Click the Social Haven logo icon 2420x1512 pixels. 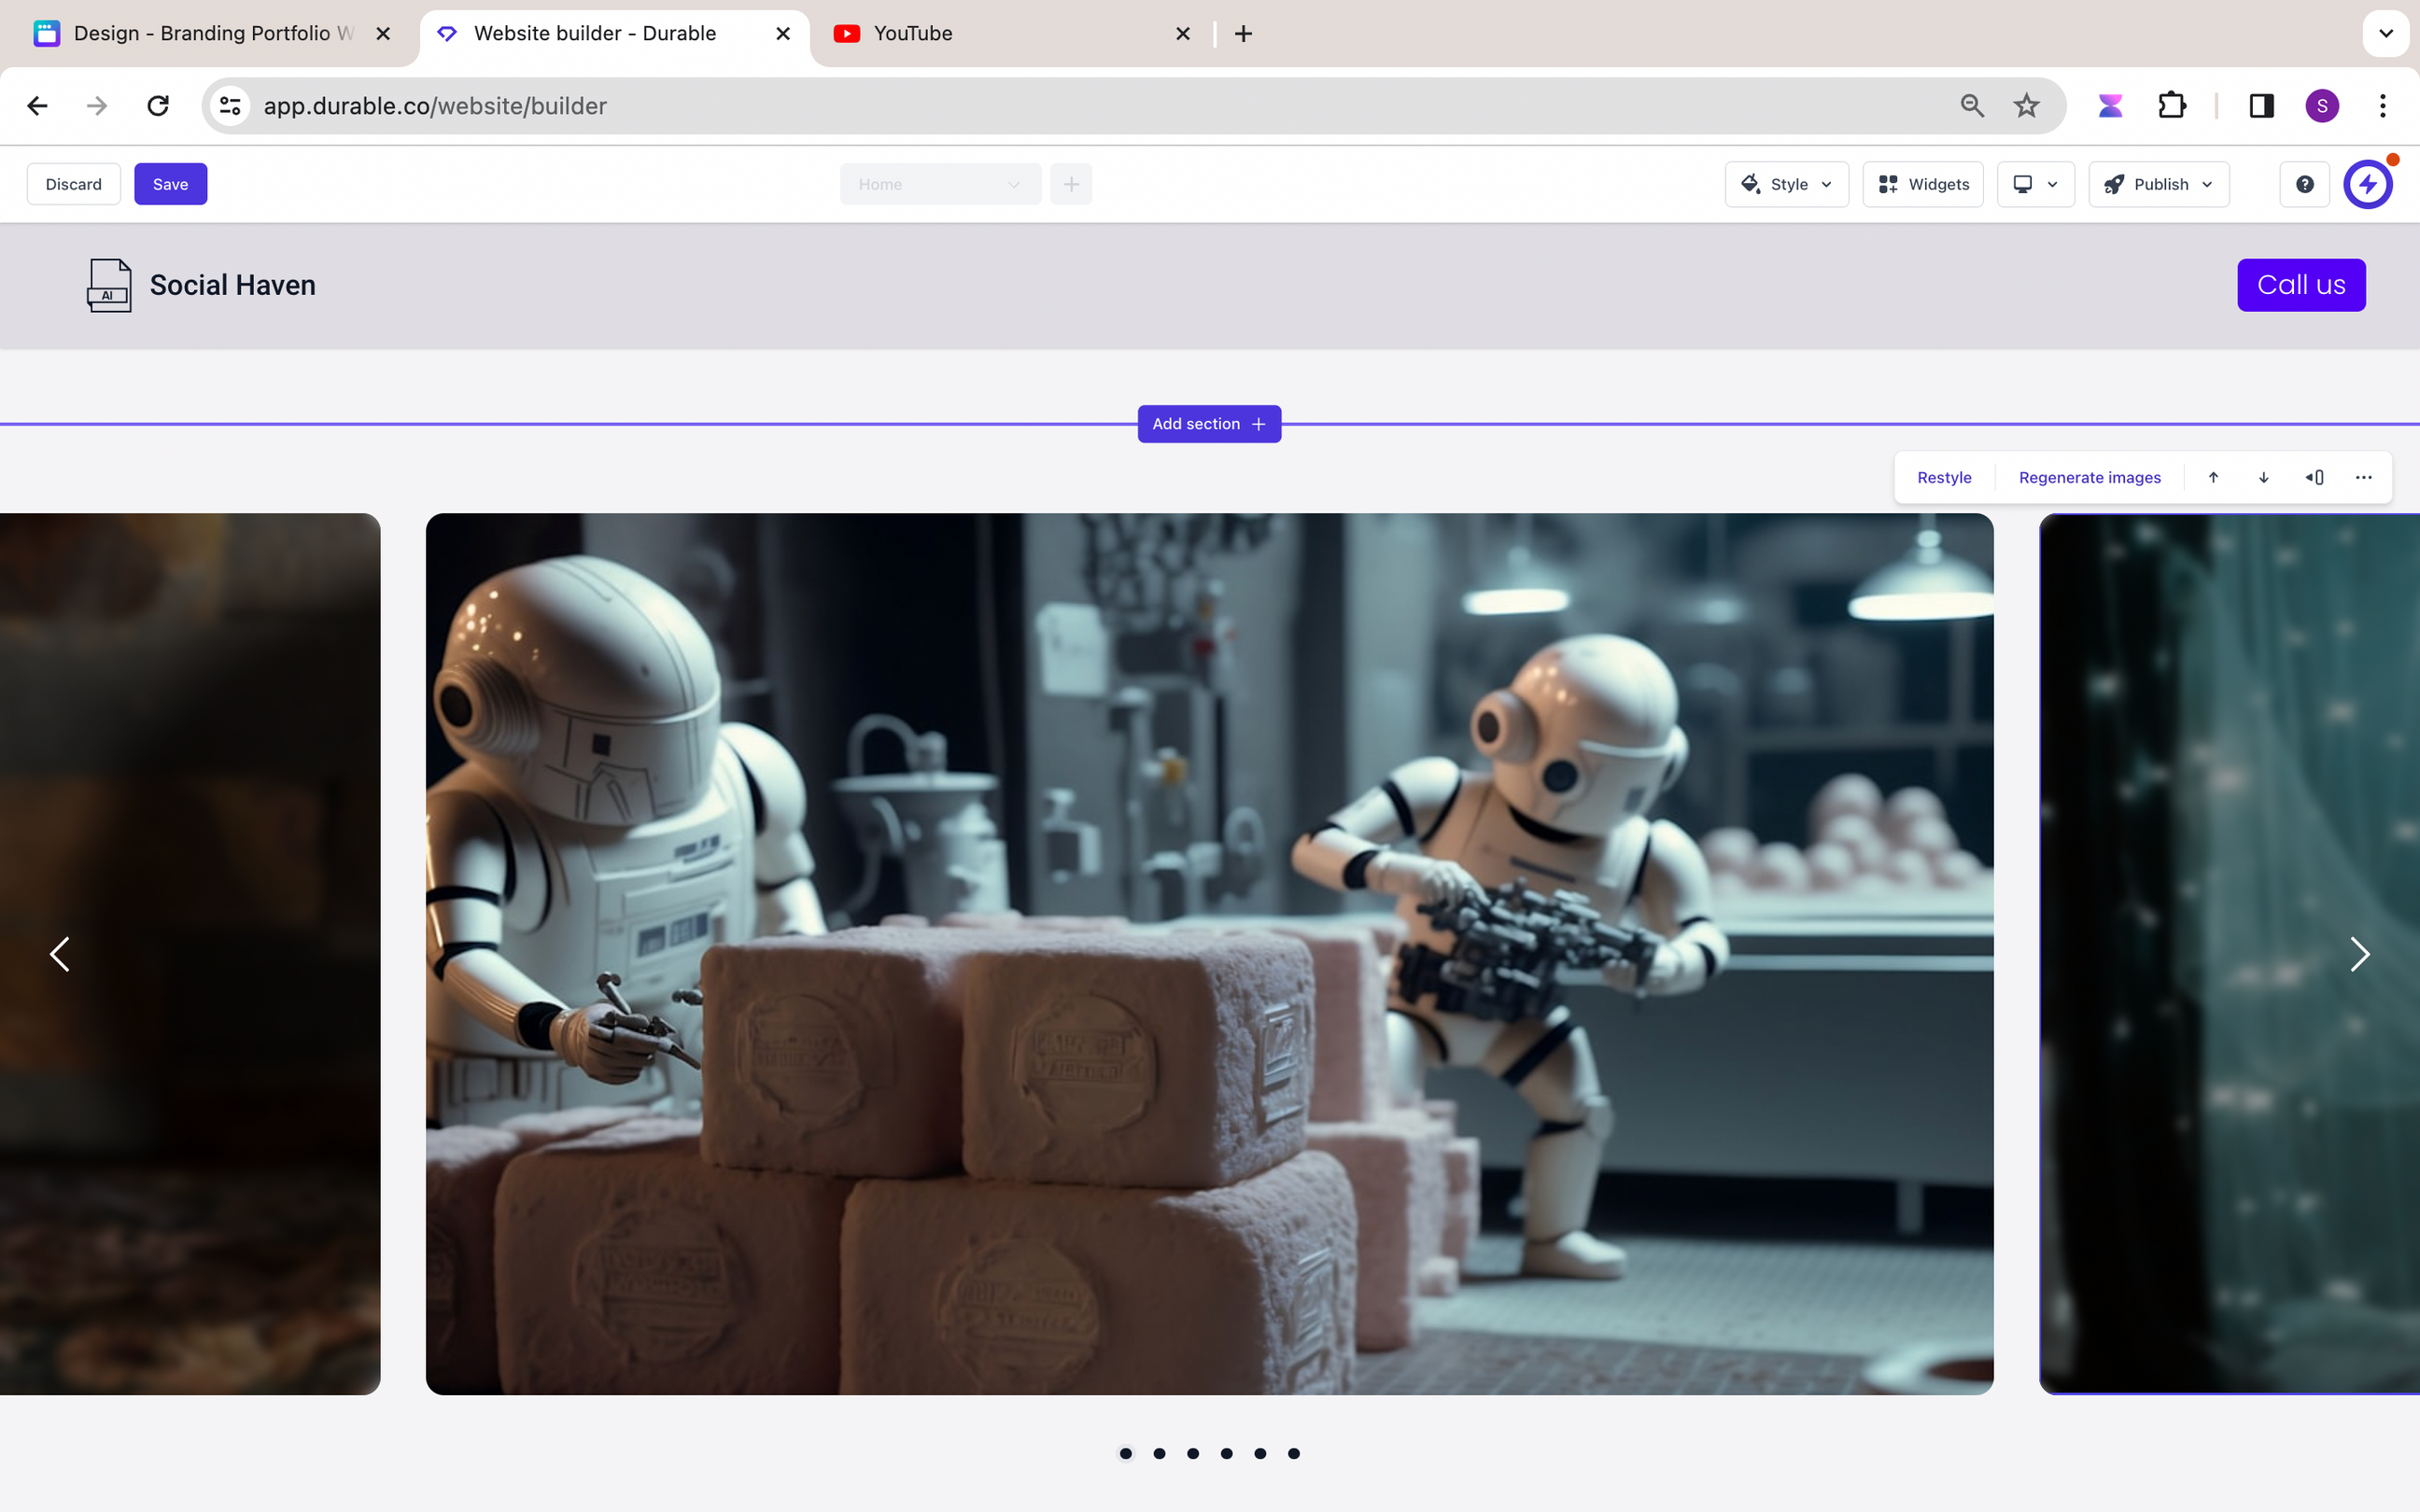pos(109,285)
